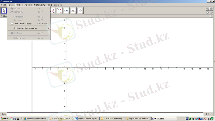Open the Пуск start button
The image size is (215, 121).
point(4,119)
